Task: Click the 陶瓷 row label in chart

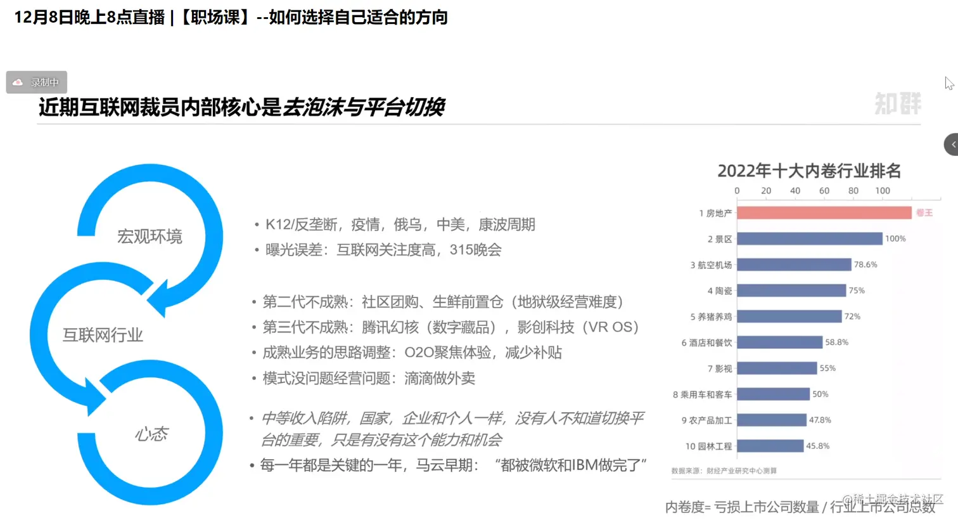Action: (x=720, y=290)
